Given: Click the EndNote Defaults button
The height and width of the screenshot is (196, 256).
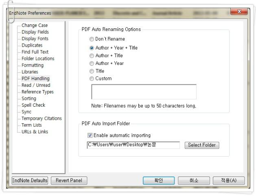Looking at the screenshot, I should [x=30, y=181].
